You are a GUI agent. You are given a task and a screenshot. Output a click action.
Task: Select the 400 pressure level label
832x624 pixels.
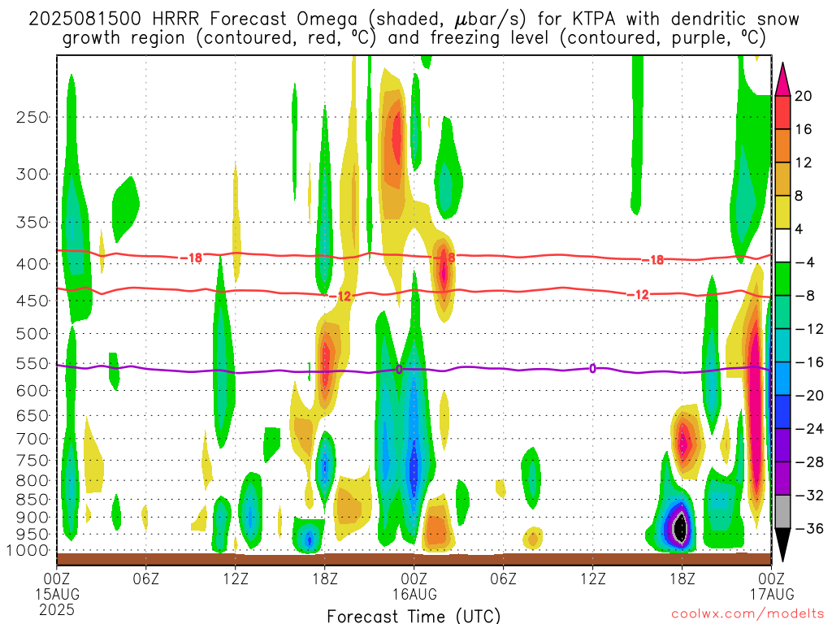click(x=32, y=264)
